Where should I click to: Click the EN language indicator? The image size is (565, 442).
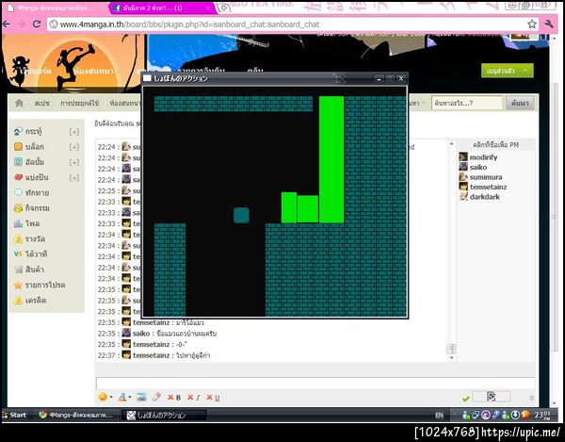point(439,415)
